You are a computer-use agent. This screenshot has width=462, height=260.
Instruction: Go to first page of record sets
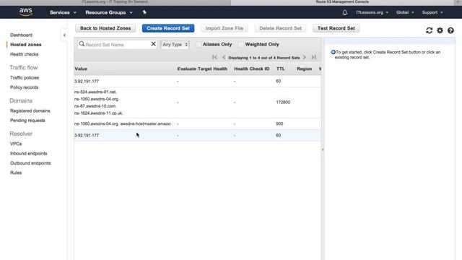coord(214,57)
